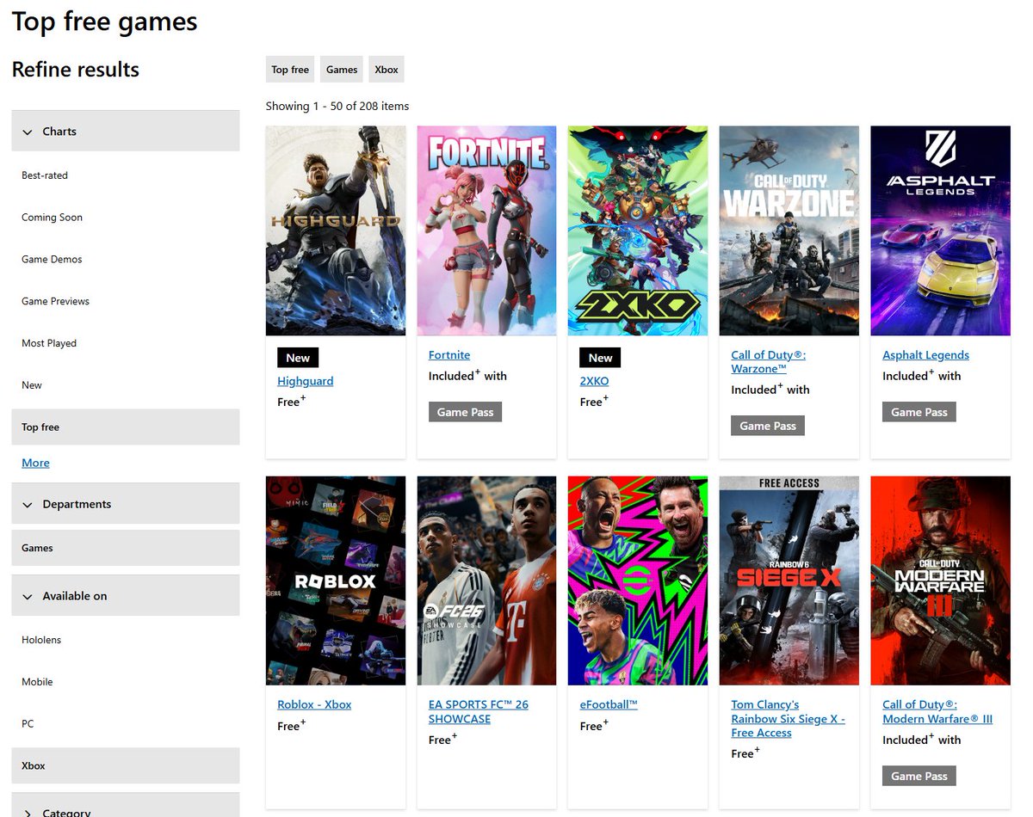Viewport: 1033px width, 817px height.
Task: Click the Game Pass badge under Fortnite
Action: (x=465, y=412)
